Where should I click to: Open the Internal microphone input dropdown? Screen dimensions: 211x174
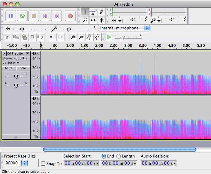[x=124, y=28]
